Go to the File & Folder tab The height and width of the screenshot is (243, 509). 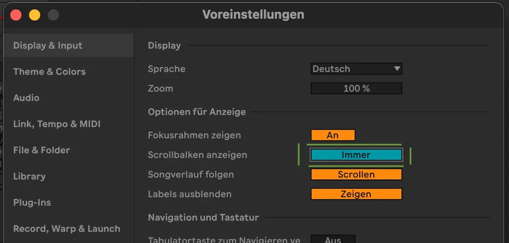(41, 151)
